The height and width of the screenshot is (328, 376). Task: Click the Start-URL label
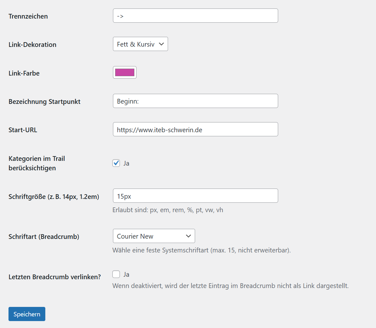pyautogui.click(x=23, y=130)
